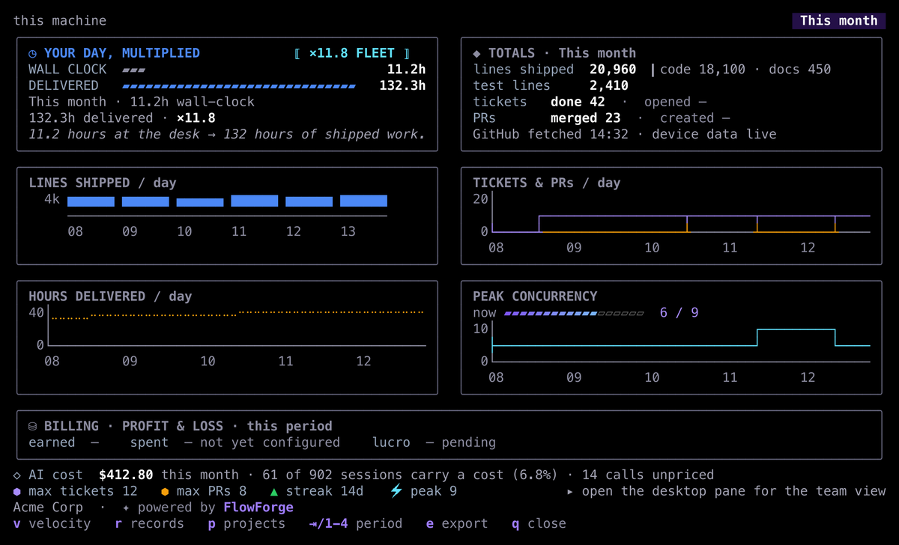Click the DELIVERED progress bar
Viewport: 899px width, 545px height.
(x=238, y=86)
